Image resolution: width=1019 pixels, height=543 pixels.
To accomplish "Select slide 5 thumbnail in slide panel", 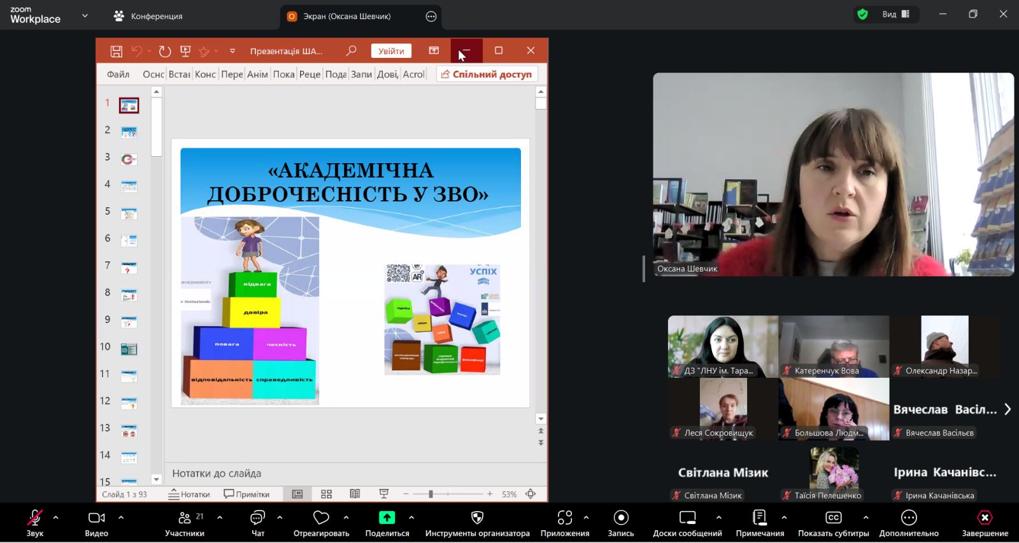I will [x=129, y=214].
